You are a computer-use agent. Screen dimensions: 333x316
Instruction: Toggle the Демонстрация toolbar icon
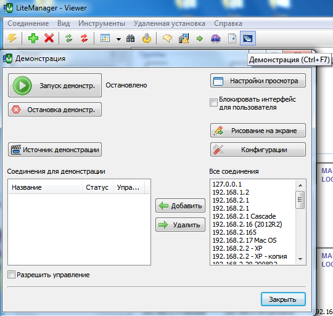(248, 38)
